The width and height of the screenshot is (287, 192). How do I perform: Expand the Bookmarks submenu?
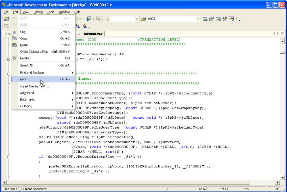click(43, 100)
